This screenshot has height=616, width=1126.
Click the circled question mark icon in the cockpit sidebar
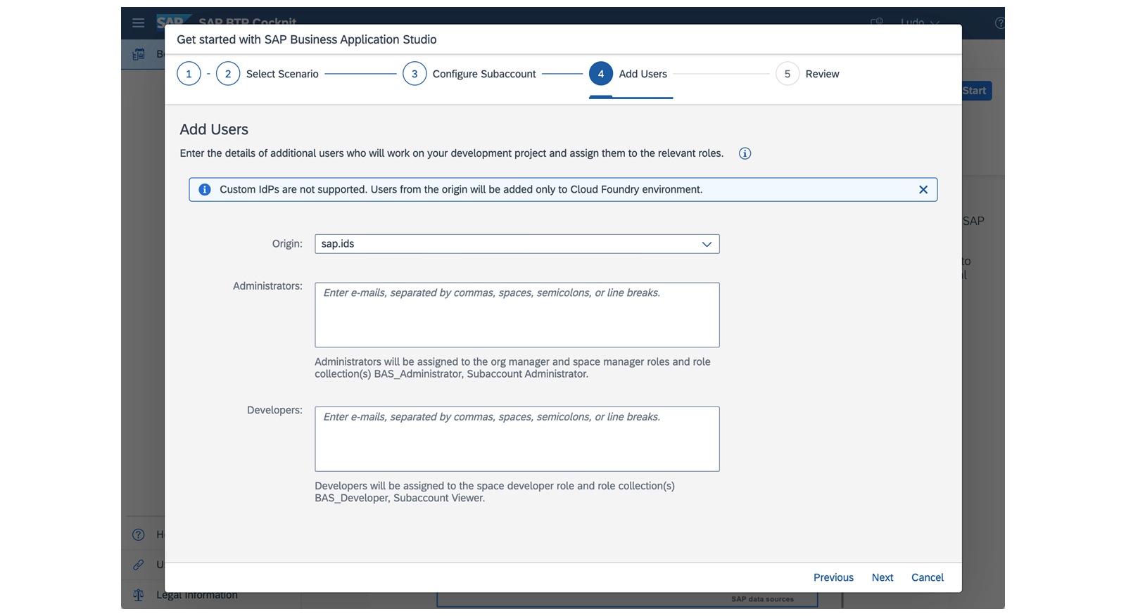click(x=139, y=534)
